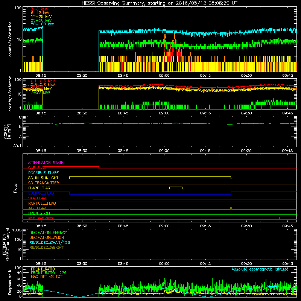Click the FRONT_RATIO legend label in yellow

(x=43, y=269)
